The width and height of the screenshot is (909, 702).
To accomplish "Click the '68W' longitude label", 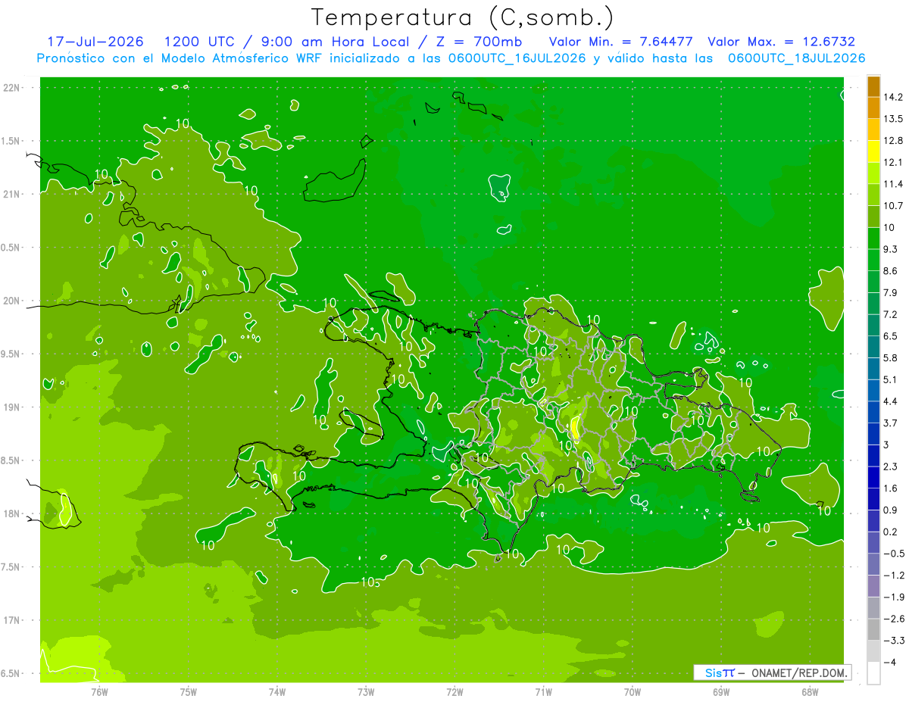I will point(810,692).
